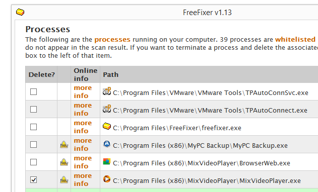This screenshot has height=192, width=318.
Task: Check the delete box for TPAutoConnSvc.exe
Action: click(33, 92)
